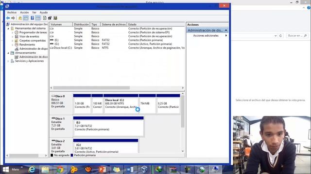Open Google Chrome from taskbar
The image size is (311, 174).
pyautogui.click(x=60, y=170)
